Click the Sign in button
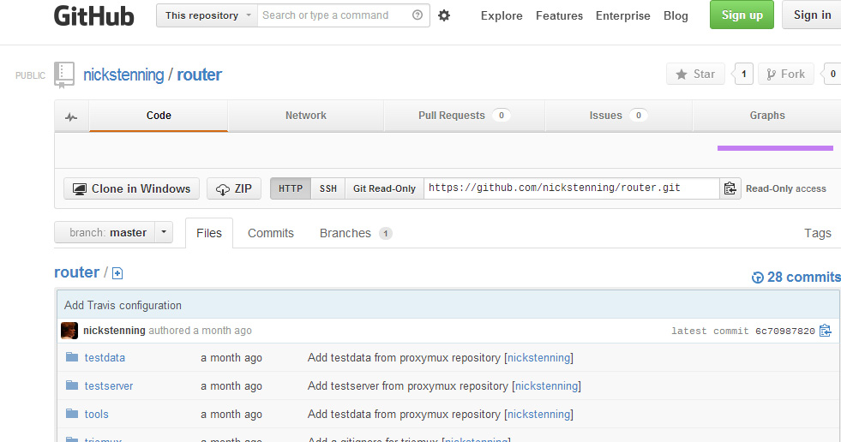The image size is (841, 442). pos(812,15)
